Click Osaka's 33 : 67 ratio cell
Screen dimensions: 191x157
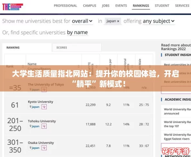(x=144, y=146)
